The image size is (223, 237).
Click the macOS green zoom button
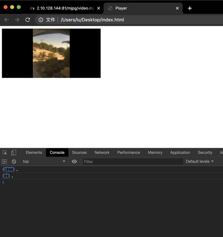click(19, 7)
